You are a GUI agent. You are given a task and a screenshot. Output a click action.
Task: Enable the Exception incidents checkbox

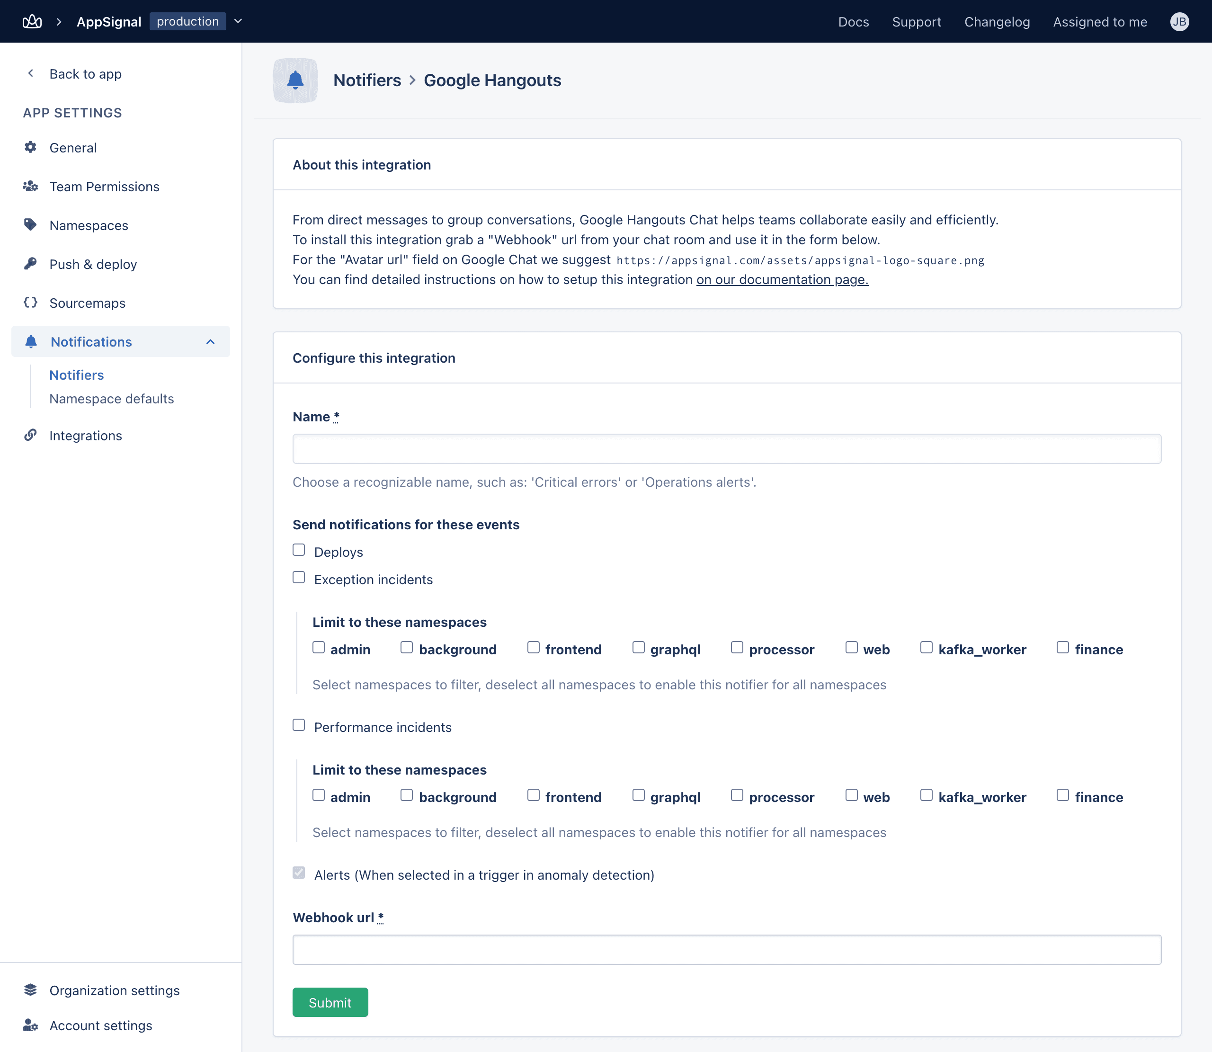coord(299,578)
